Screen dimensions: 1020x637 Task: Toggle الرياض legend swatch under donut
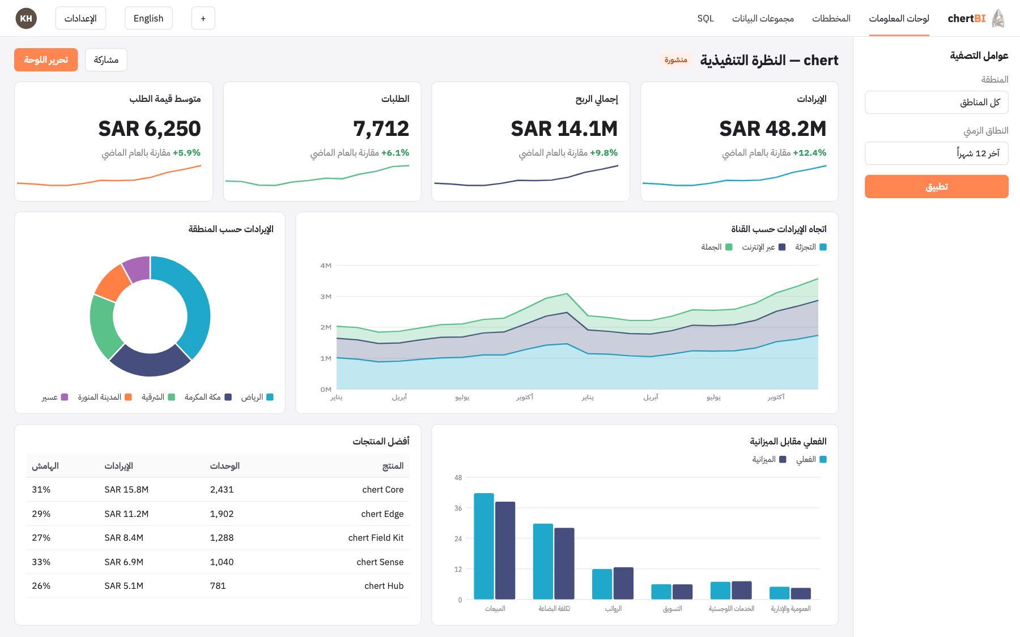[x=270, y=397]
